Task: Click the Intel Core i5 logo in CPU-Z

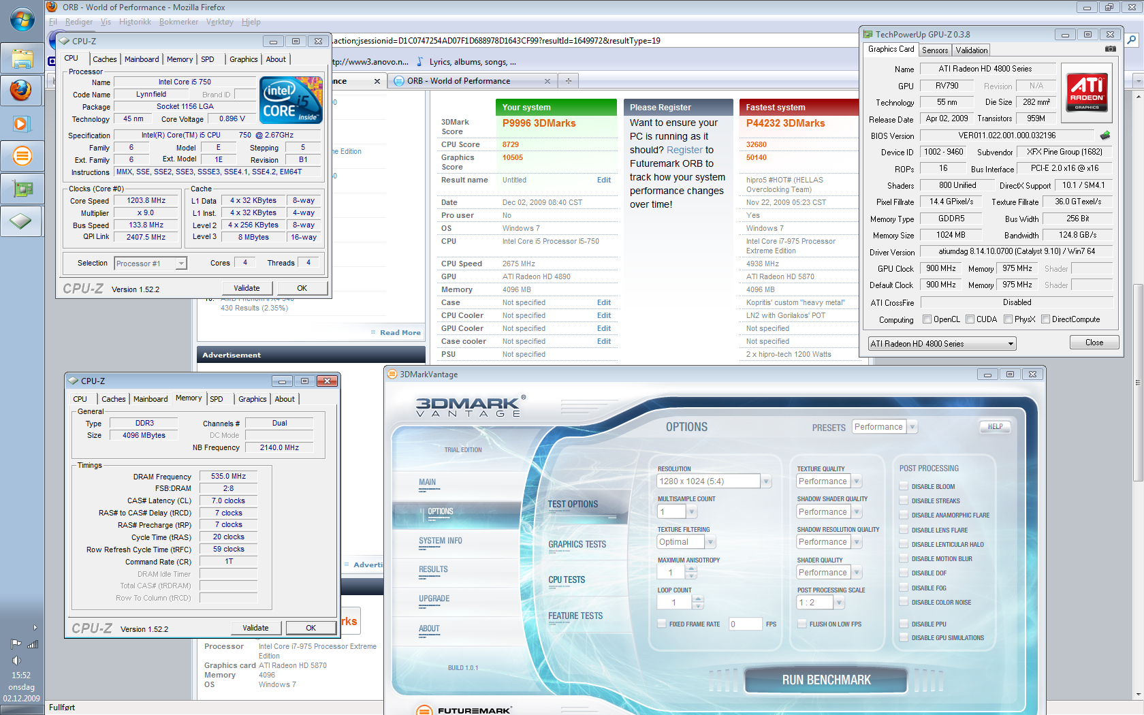Action: pyautogui.click(x=291, y=100)
